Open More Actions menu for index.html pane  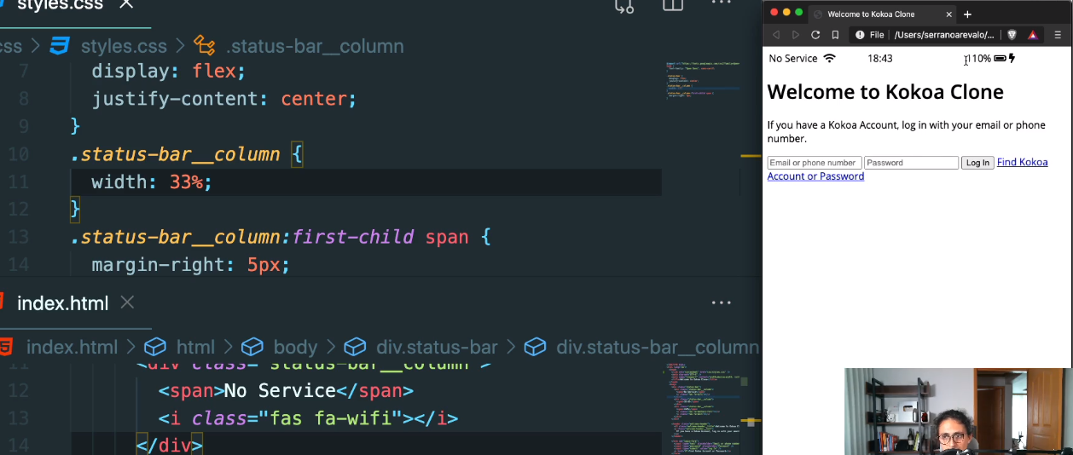722,302
